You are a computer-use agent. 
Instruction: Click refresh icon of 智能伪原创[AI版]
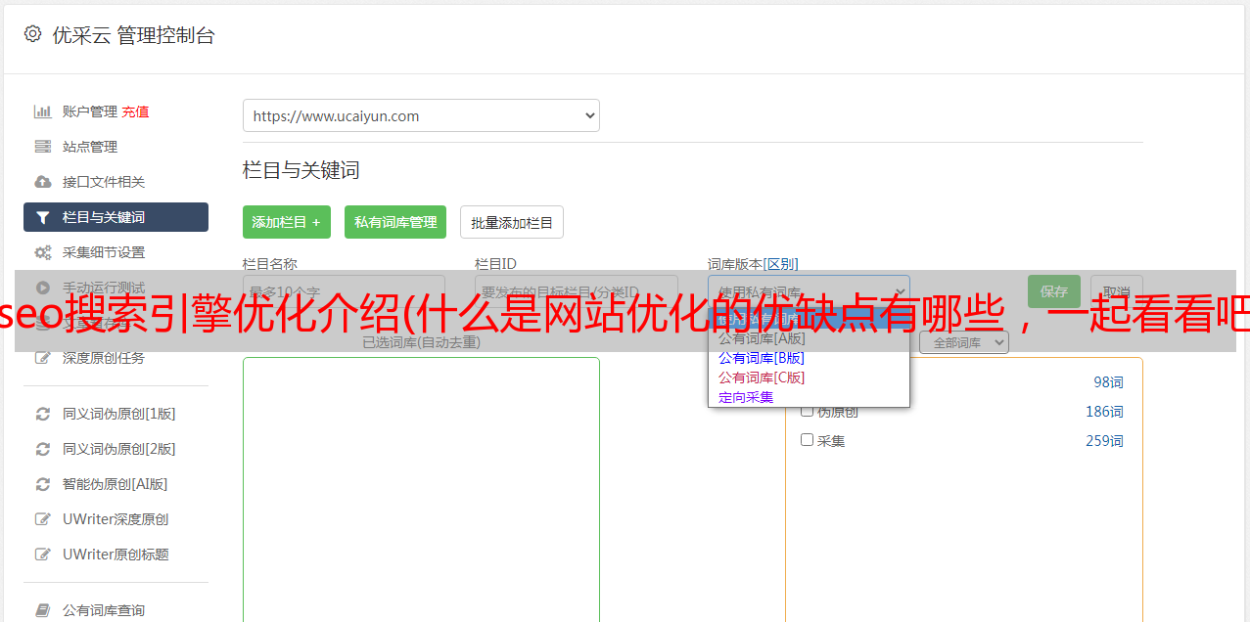coord(42,484)
